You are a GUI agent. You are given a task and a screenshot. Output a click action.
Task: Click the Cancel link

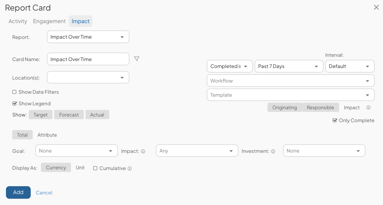[x=44, y=192]
